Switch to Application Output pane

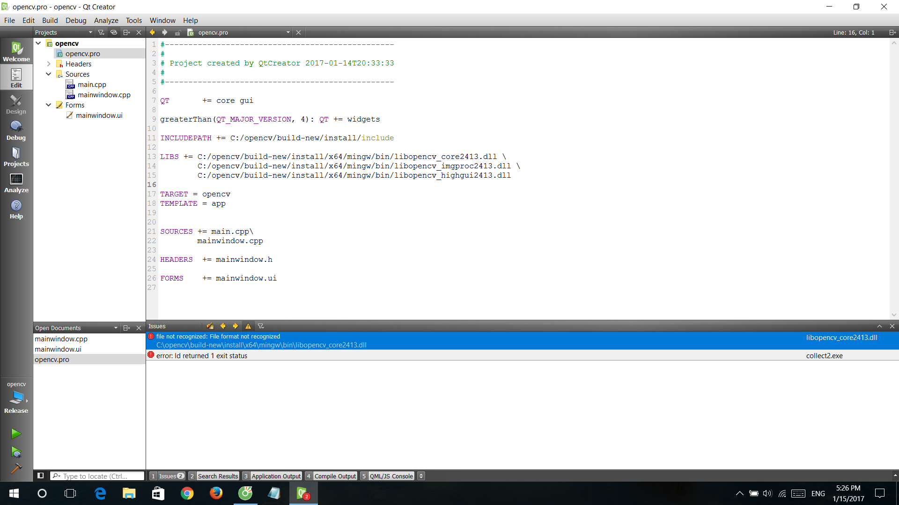click(272, 476)
